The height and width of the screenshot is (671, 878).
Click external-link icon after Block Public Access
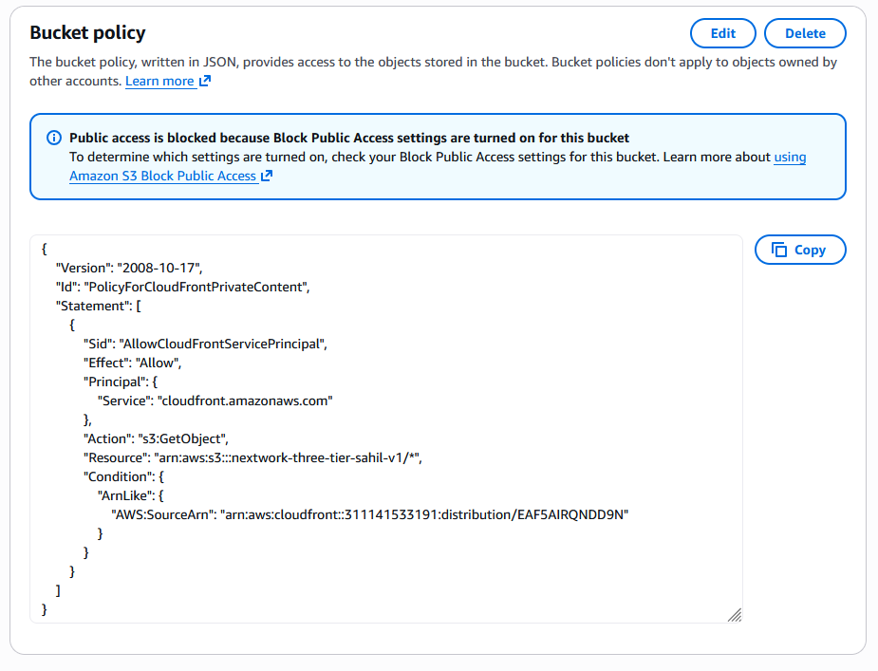click(x=267, y=176)
